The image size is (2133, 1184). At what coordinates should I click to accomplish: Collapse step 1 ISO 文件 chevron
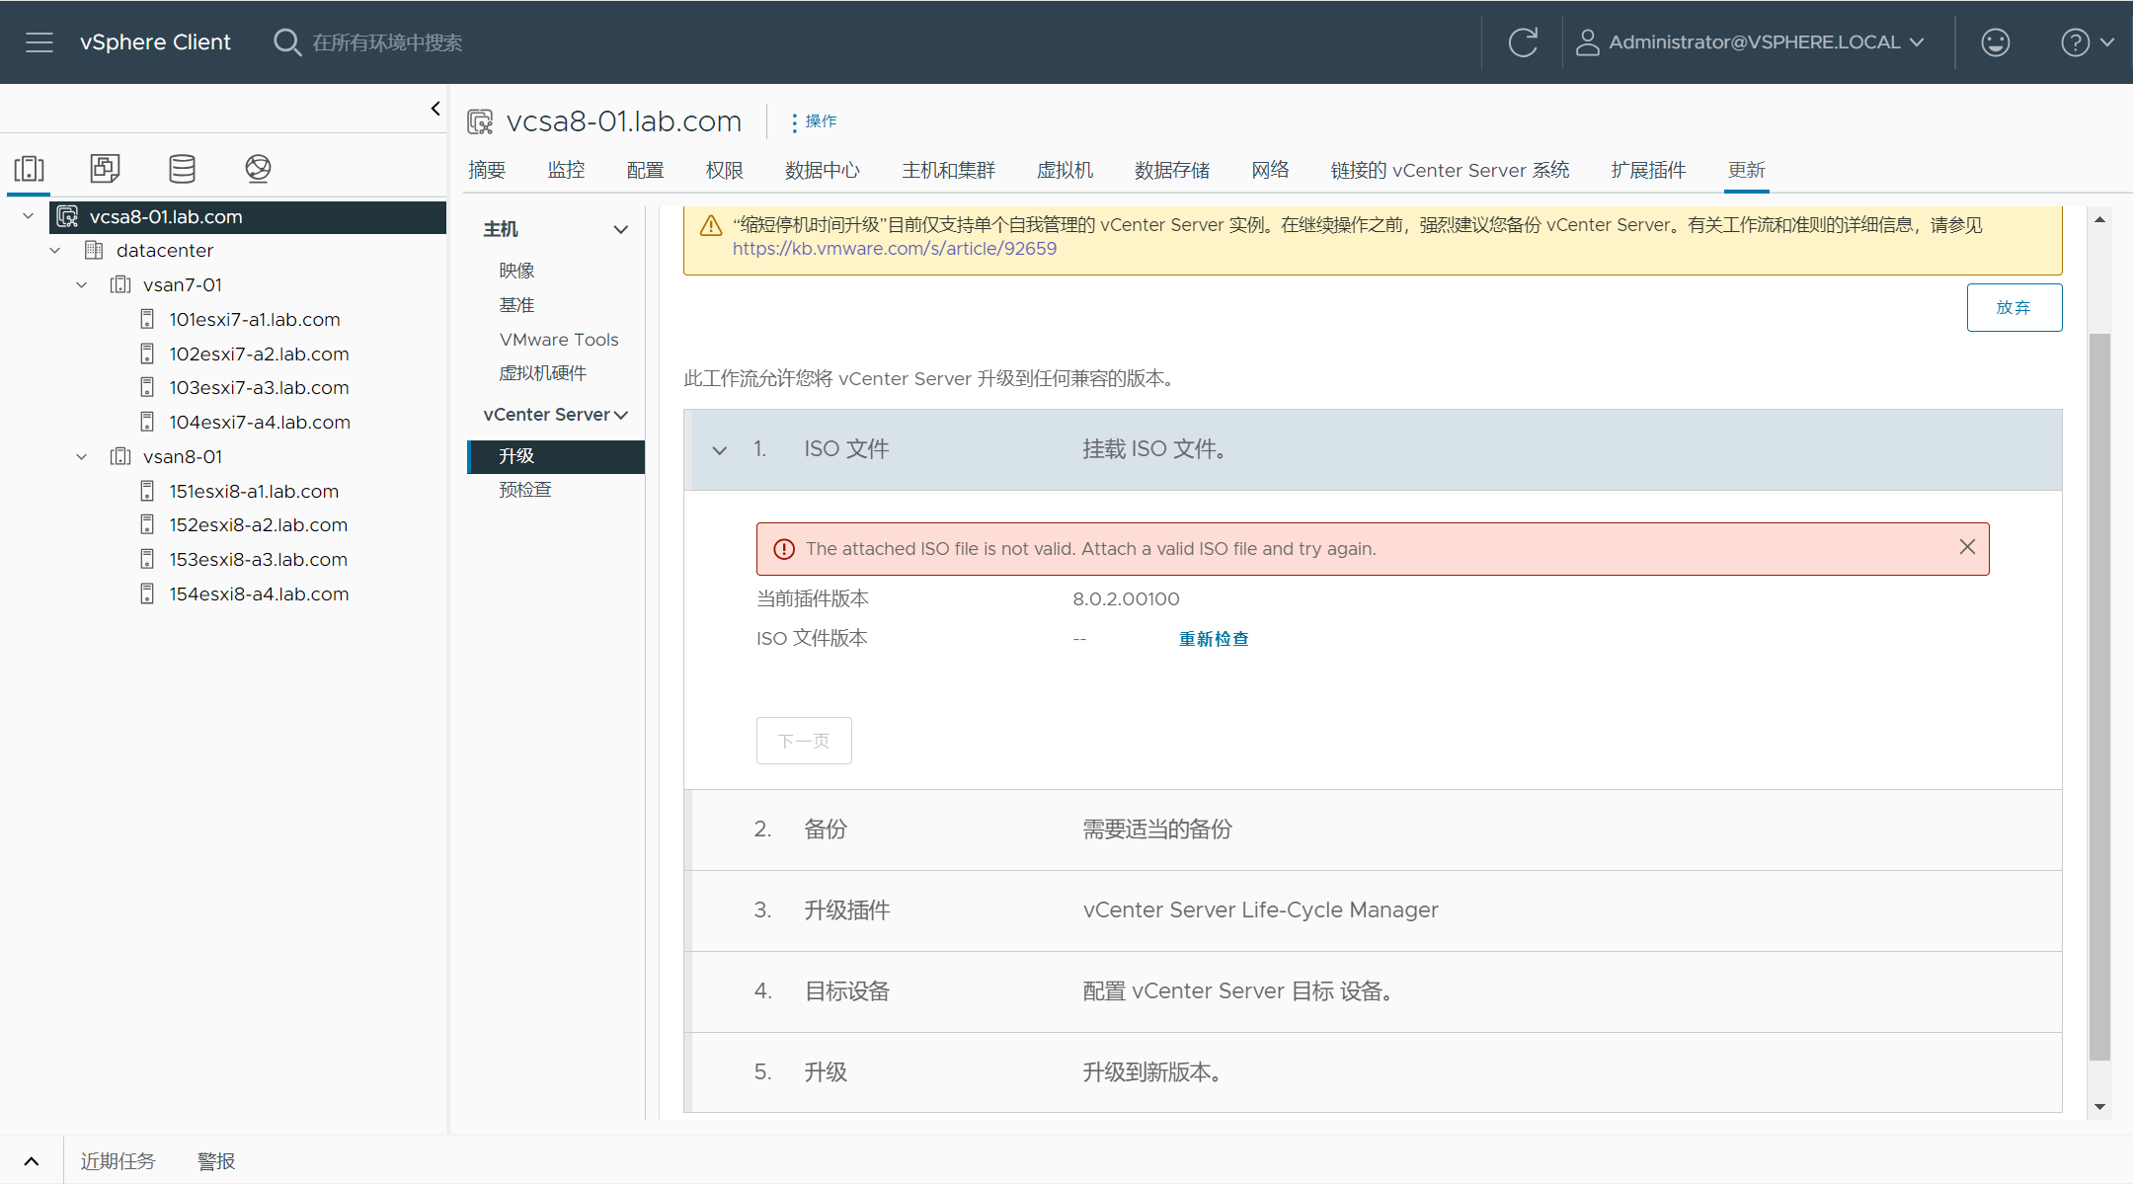tap(720, 450)
